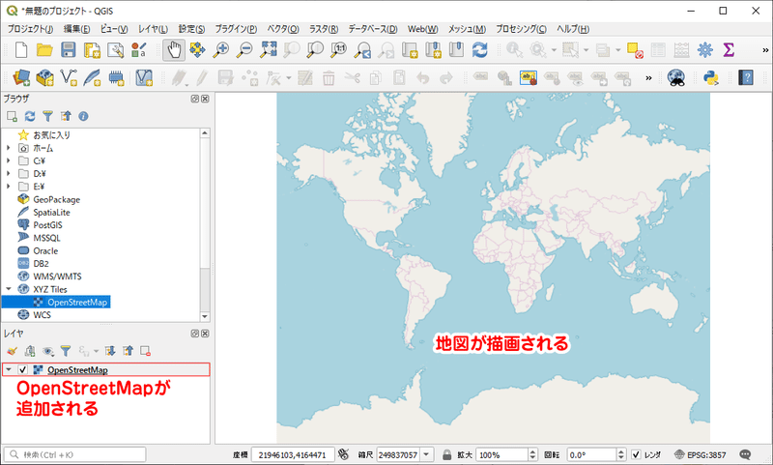
Task: Open the 編集 menu
Action: 76,29
